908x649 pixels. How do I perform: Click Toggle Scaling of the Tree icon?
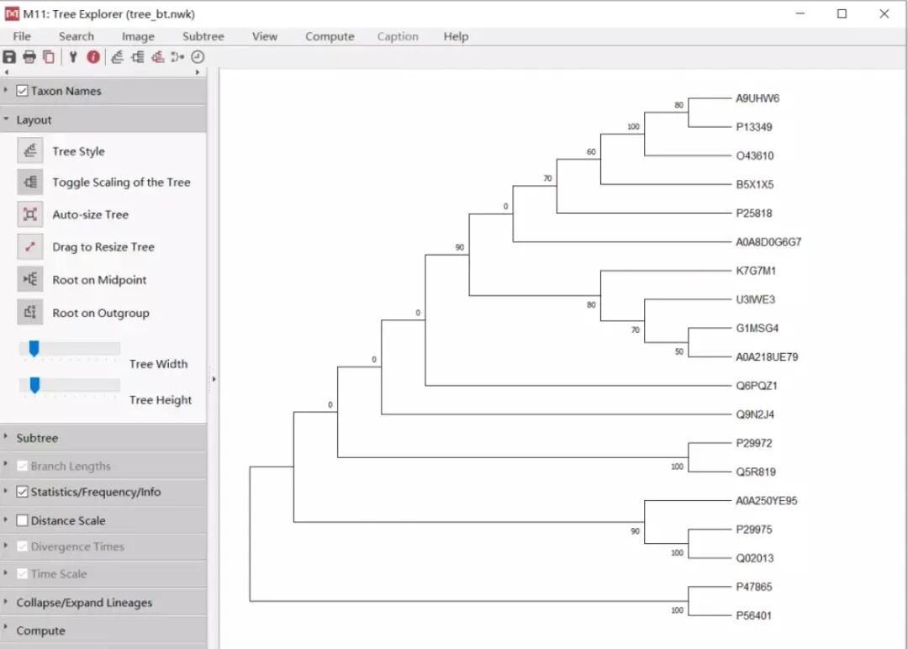coord(30,182)
